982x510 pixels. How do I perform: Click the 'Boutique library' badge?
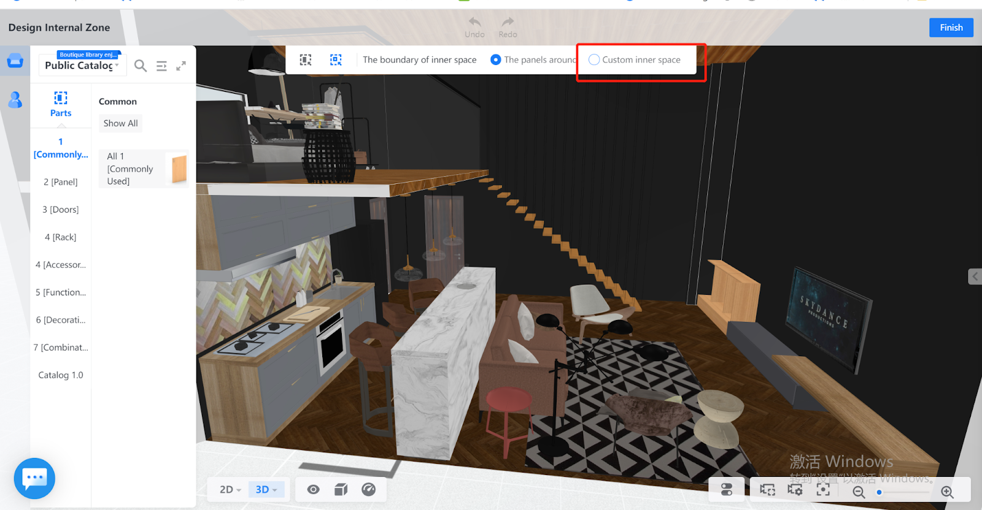[x=88, y=55]
